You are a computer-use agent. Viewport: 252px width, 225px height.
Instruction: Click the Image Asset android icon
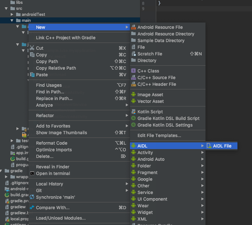(x=133, y=95)
